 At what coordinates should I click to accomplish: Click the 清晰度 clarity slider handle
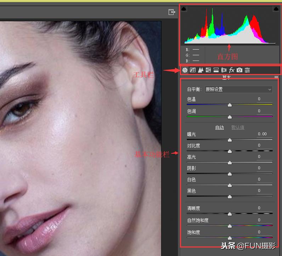pos(230,214)
